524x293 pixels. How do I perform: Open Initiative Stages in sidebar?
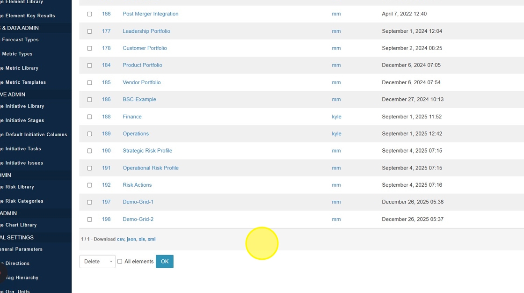tap(25, 120)
